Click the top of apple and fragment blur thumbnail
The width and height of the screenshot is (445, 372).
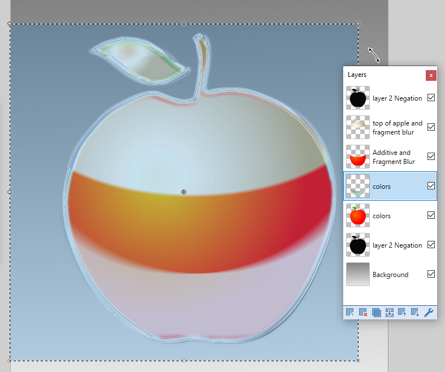point(358,127)
